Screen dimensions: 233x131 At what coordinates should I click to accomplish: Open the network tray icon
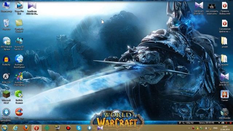point(210,128)
